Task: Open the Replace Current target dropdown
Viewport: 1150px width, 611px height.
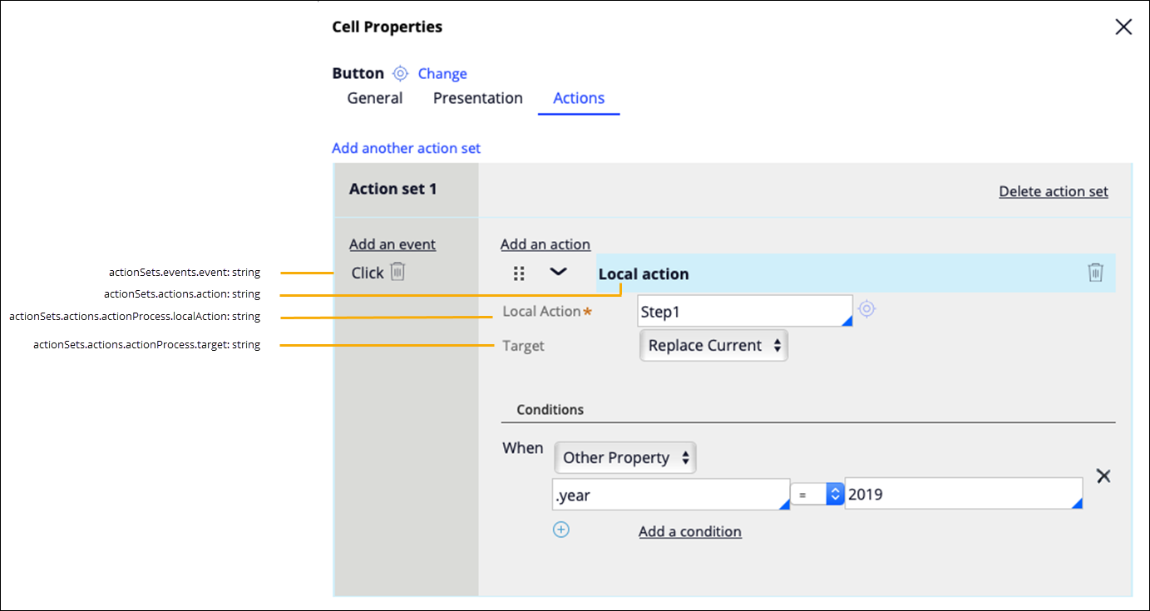Action: (713, 346)
